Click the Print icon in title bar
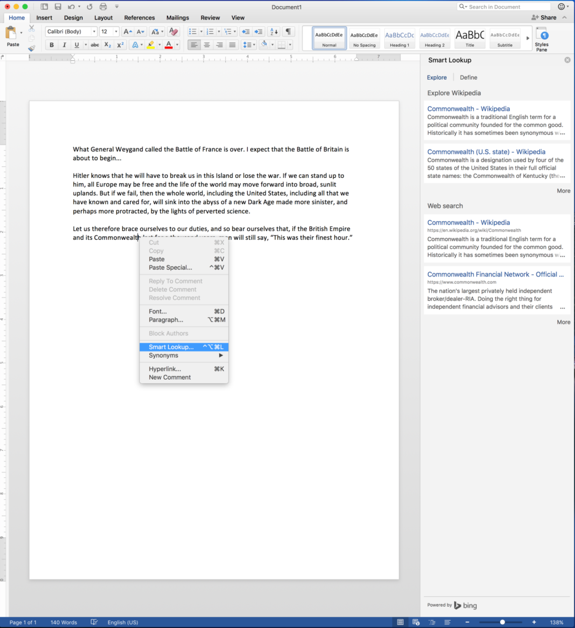The image size is (575, 628). click(103, 6)
